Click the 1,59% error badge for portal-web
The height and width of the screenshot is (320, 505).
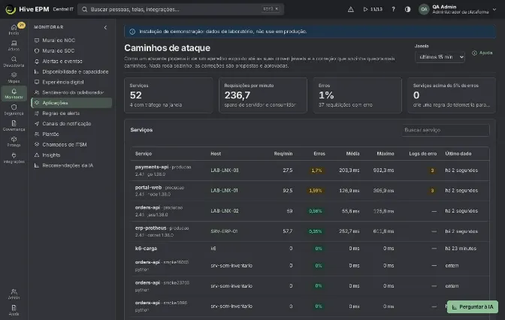click(316, 191)
